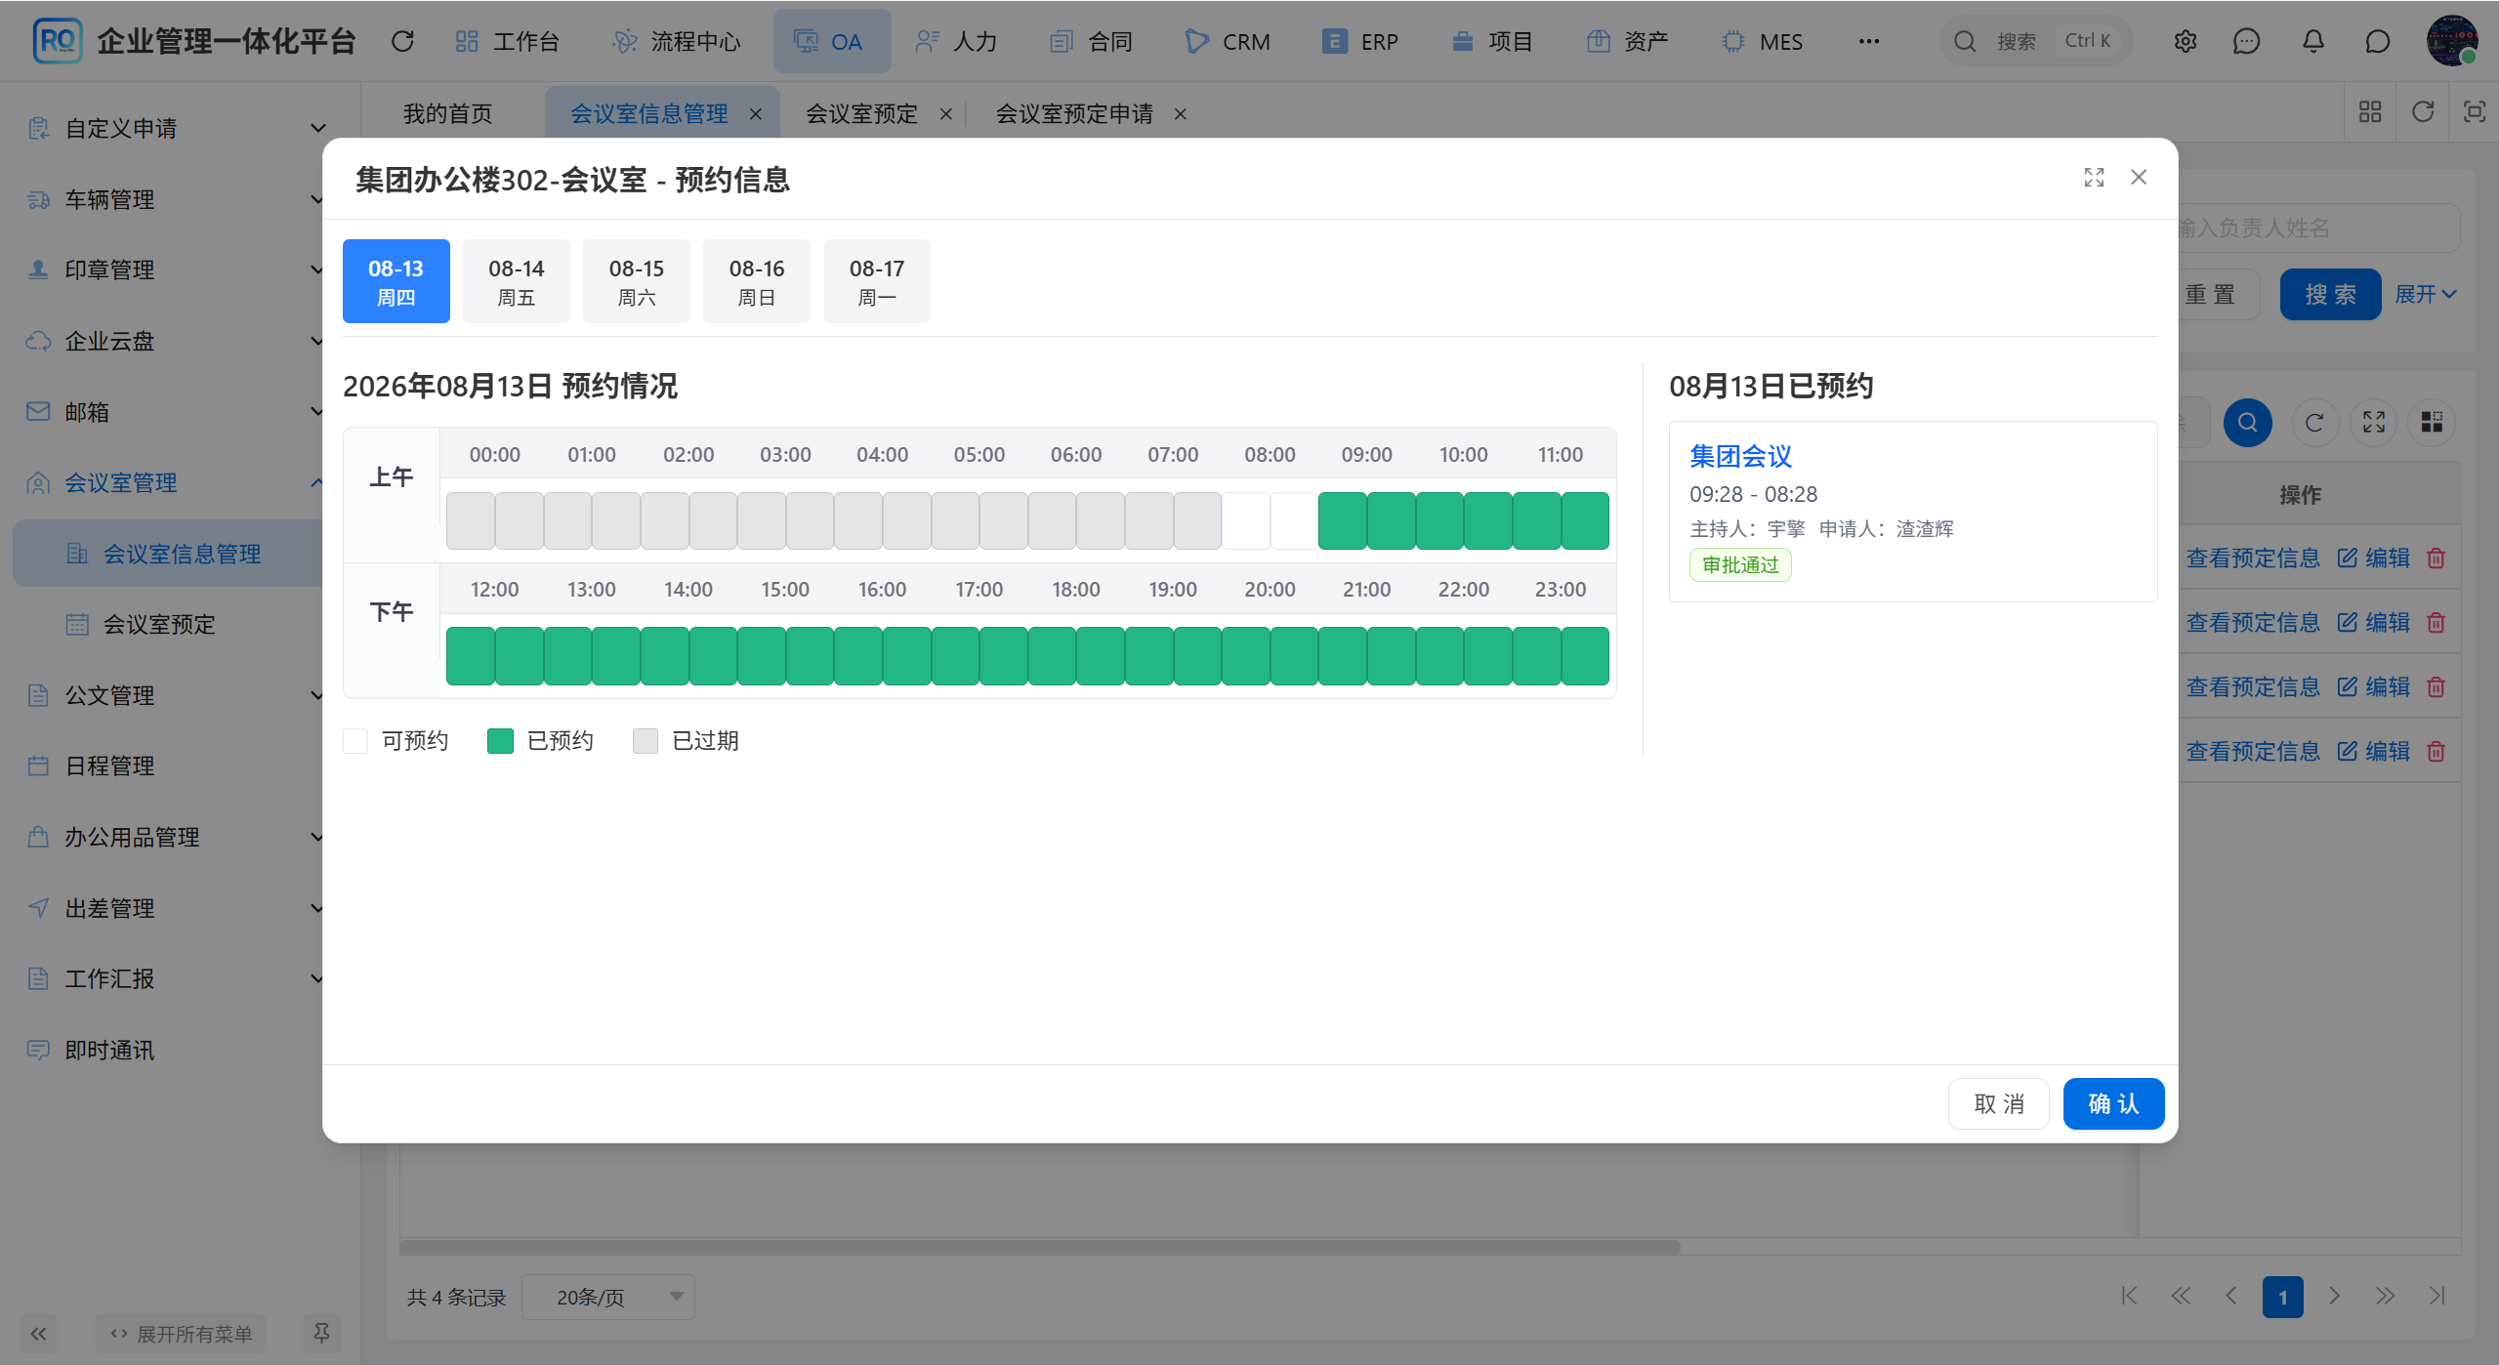Select the available white slot at 08:00

pos(1246,520)
